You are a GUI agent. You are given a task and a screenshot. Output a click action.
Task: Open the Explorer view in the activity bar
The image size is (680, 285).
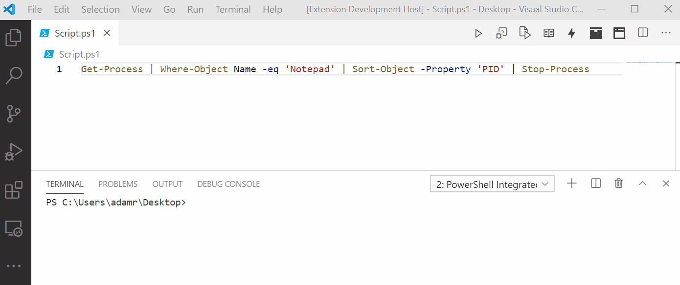tap(13, 38)
